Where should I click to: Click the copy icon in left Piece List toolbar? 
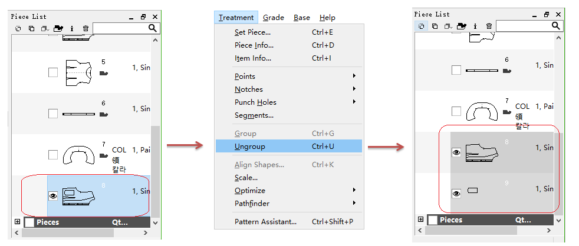pyautogui.click(x=31, y=28)
